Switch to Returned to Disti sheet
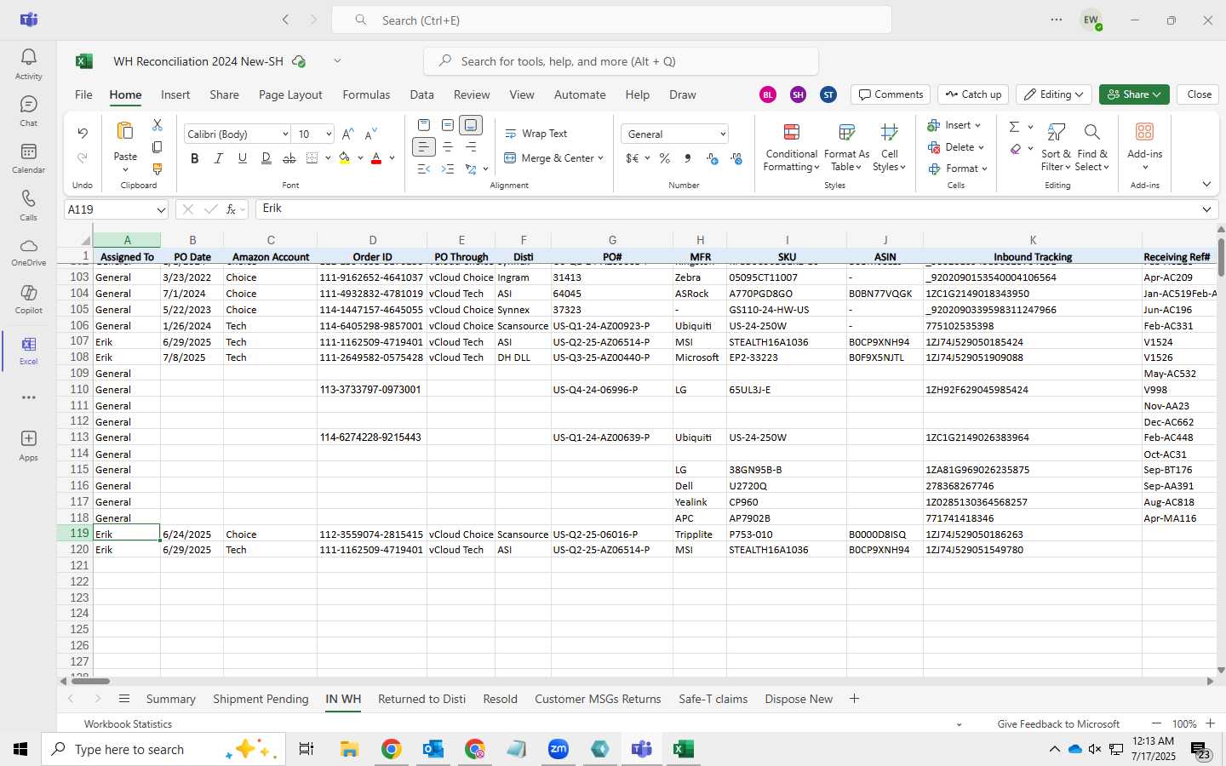This screenshot has width=1226, height=766. point(421,699)
